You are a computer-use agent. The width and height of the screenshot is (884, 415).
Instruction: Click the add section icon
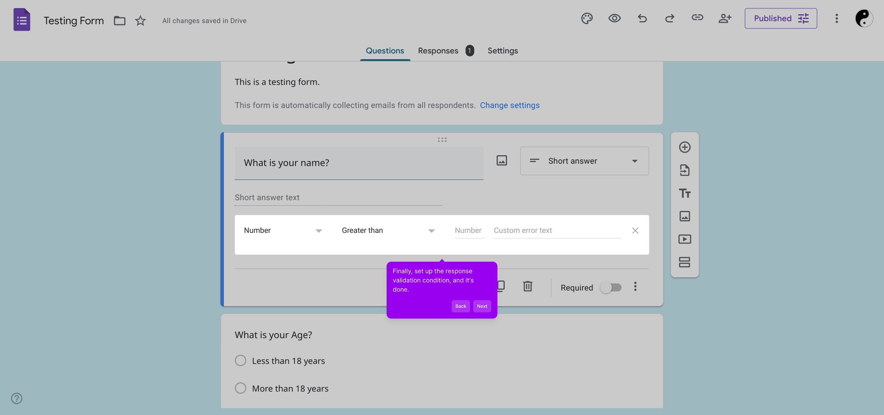684,262
